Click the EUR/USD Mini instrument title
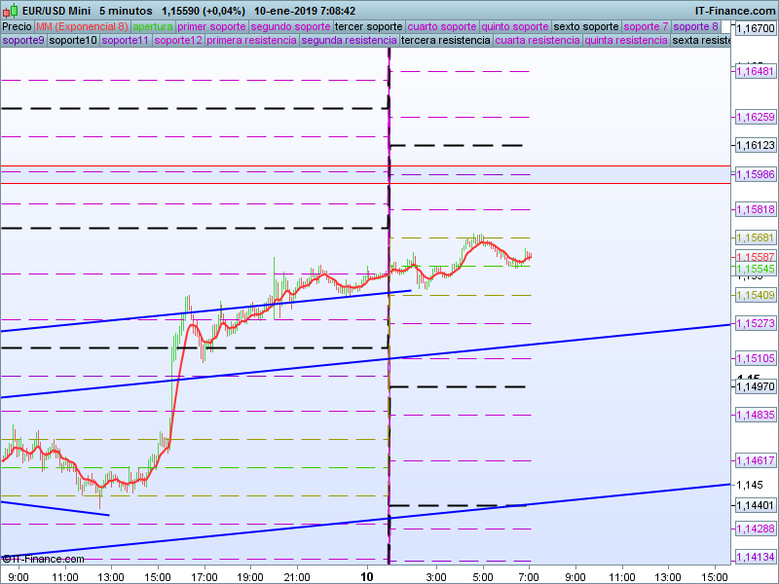Viewport: 779px width, 584px height. pos(56,10)
